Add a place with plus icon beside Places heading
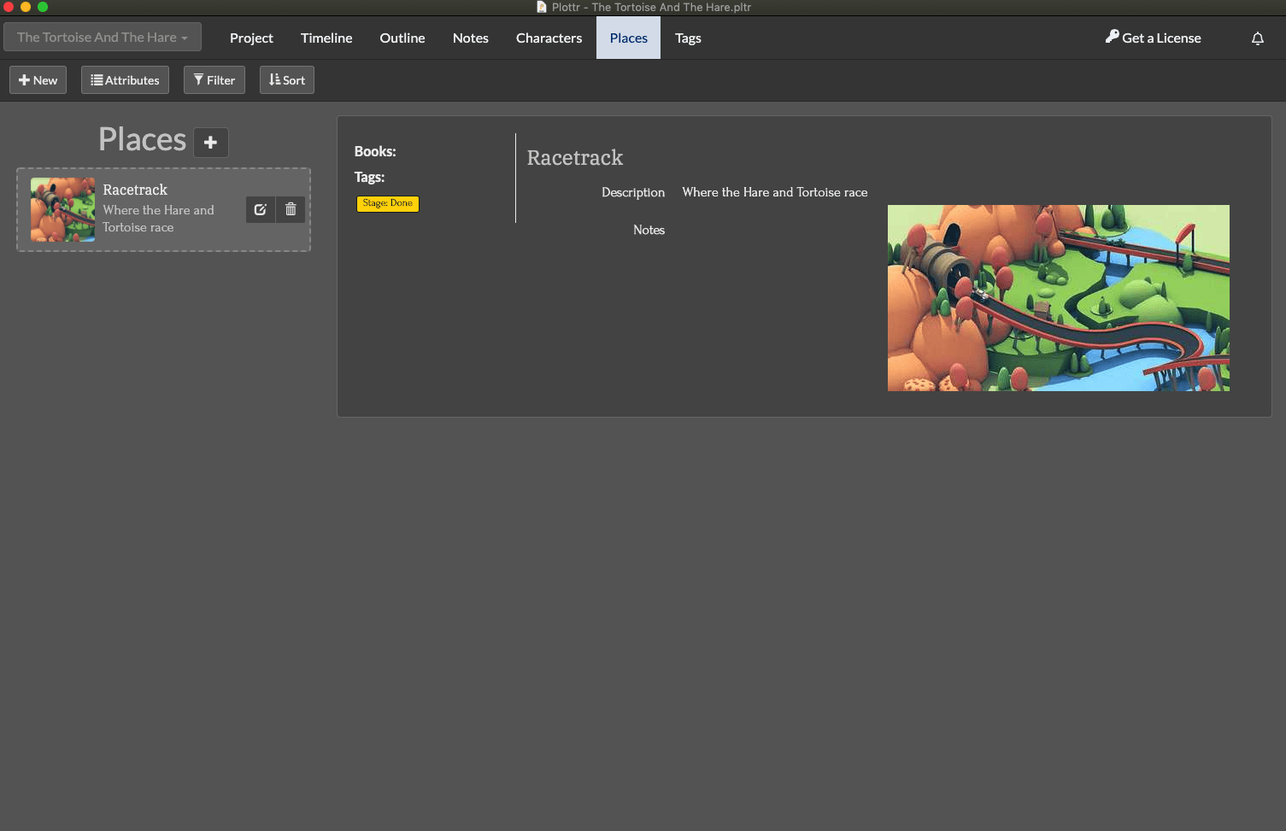 pyautogui.click(x=211, y=142)
